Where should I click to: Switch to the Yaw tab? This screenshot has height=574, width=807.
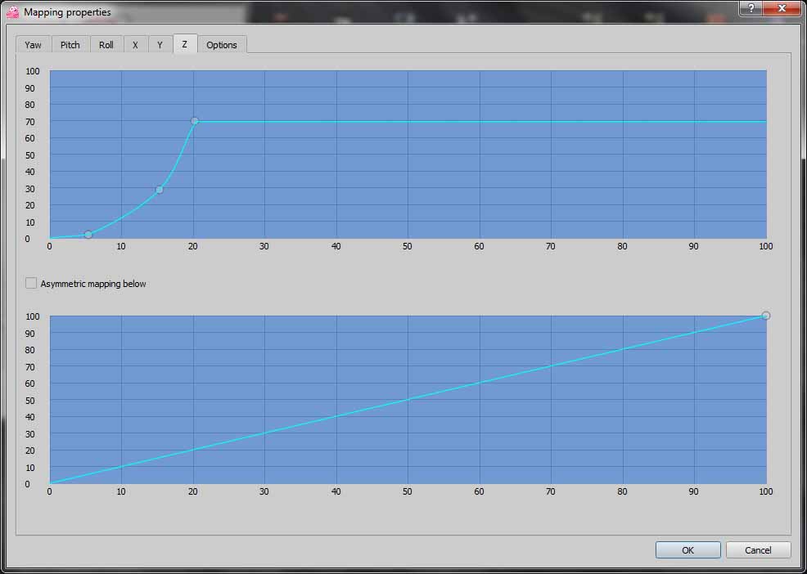point(34,45)
